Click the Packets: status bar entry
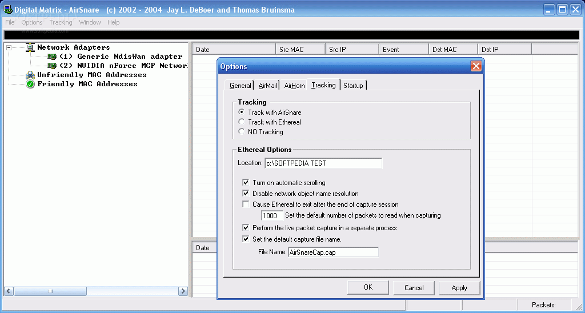This screenshot has width=585, height=313. coord(544,305)
